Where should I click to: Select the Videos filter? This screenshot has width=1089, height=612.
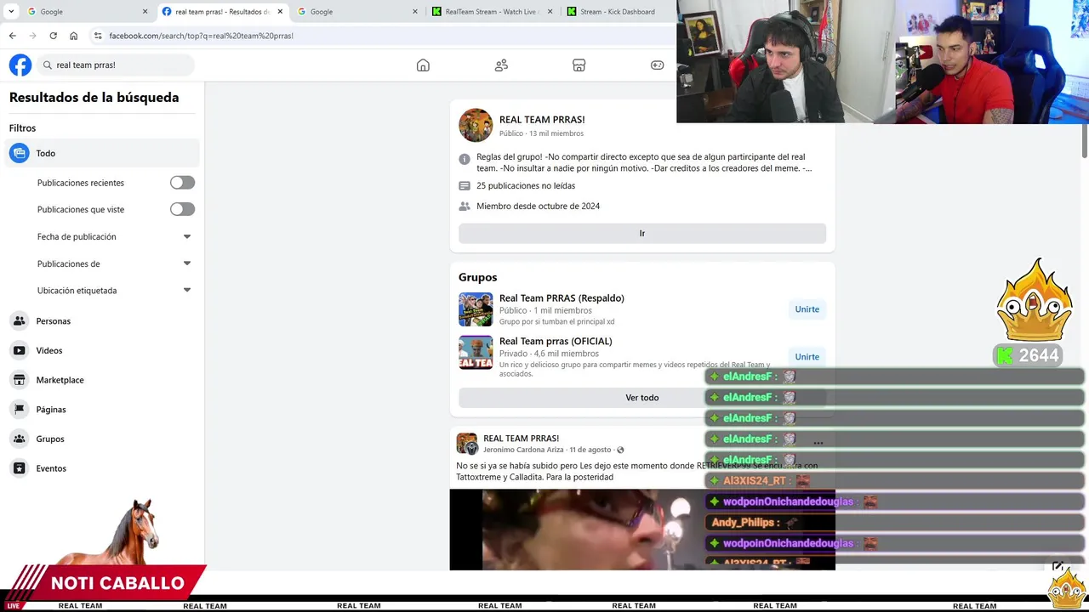point(102,350)
